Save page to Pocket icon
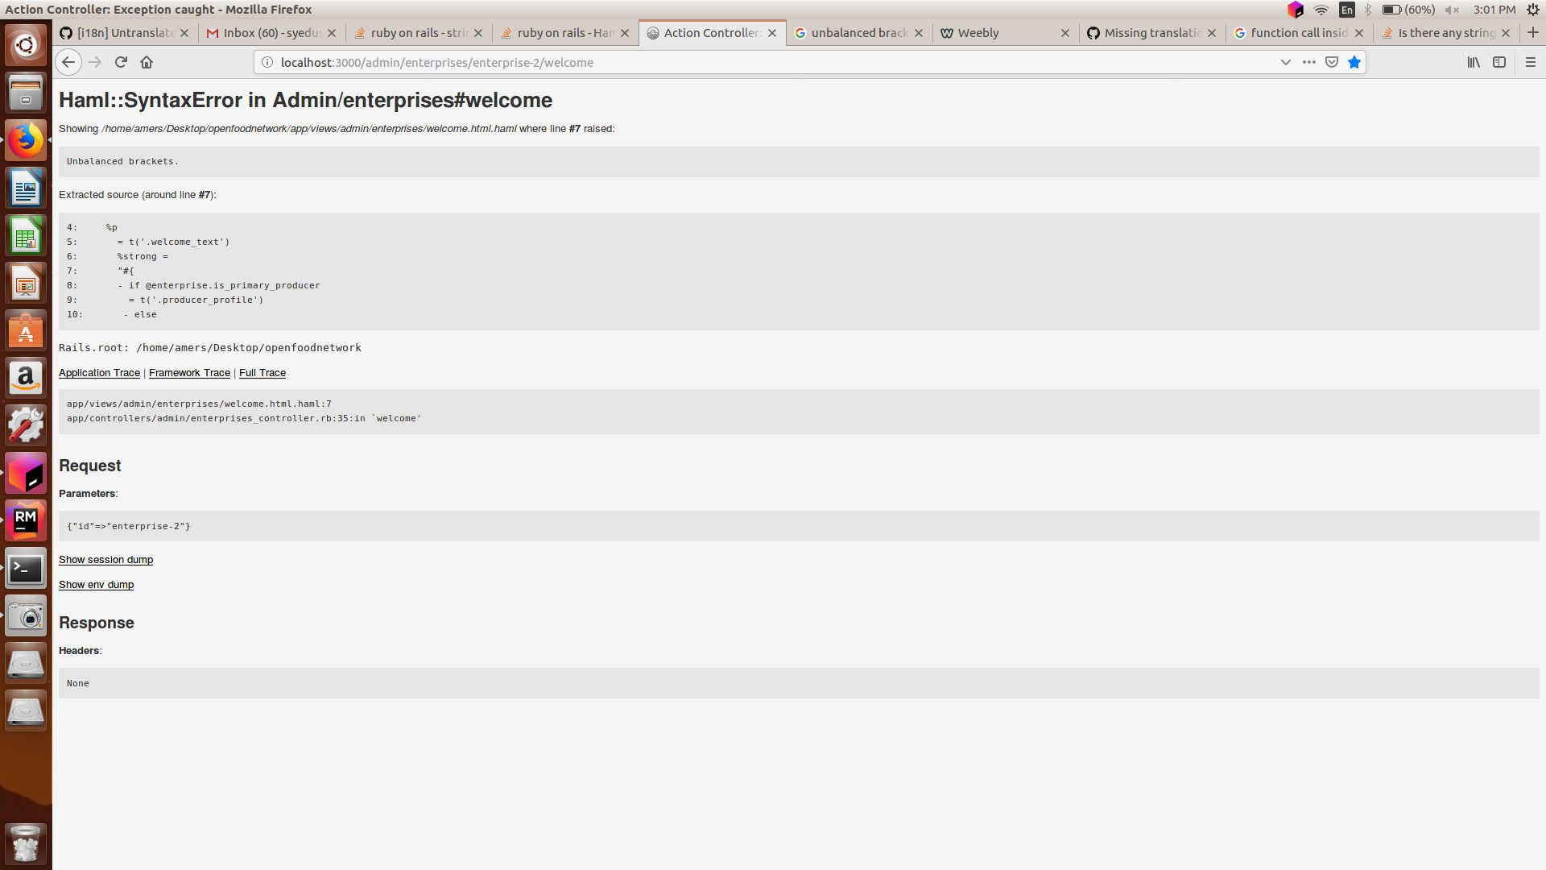 click(x=1332, y=62)
